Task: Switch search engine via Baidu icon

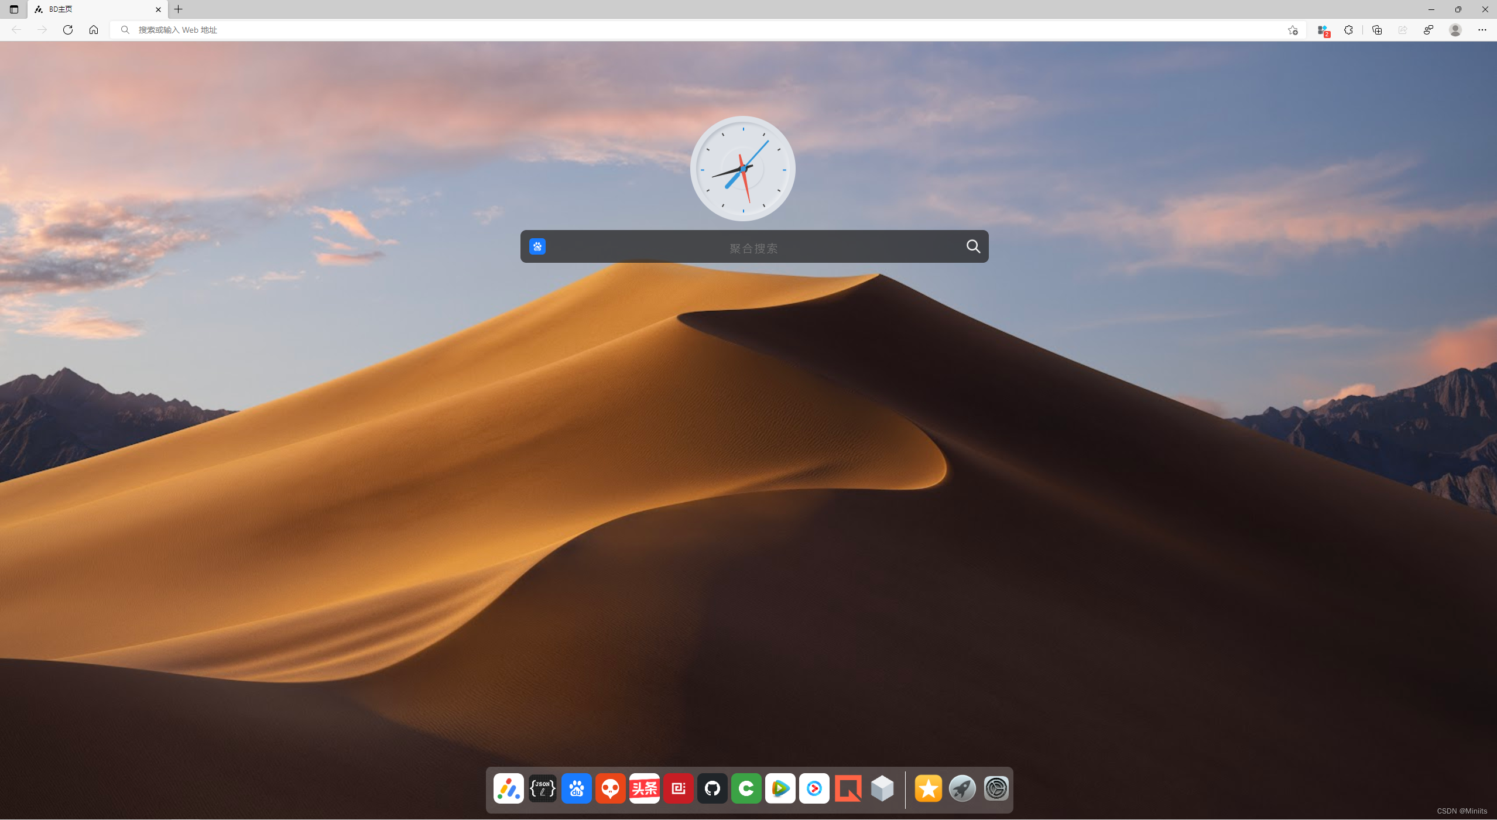Action: coord(537,246)
